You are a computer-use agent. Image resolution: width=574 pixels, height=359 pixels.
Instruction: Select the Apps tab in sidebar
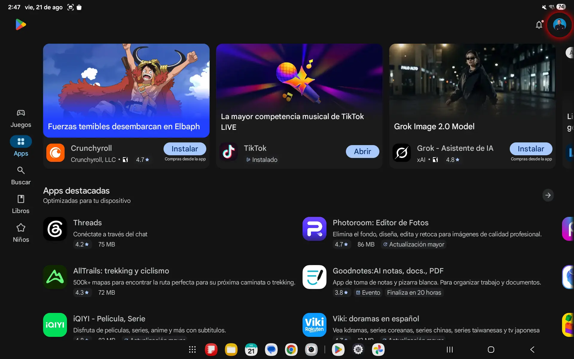[x=21, y=147]
